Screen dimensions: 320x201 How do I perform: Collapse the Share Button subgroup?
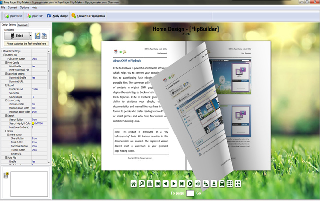[x=8, y=135]
